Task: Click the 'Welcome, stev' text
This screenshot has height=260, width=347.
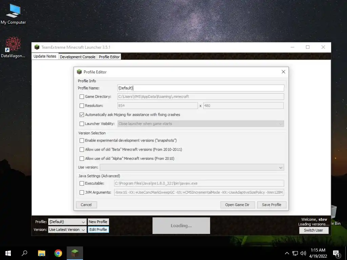Action: pos(314,219)
